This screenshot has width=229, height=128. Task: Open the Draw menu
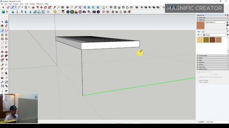pos(21,4)
